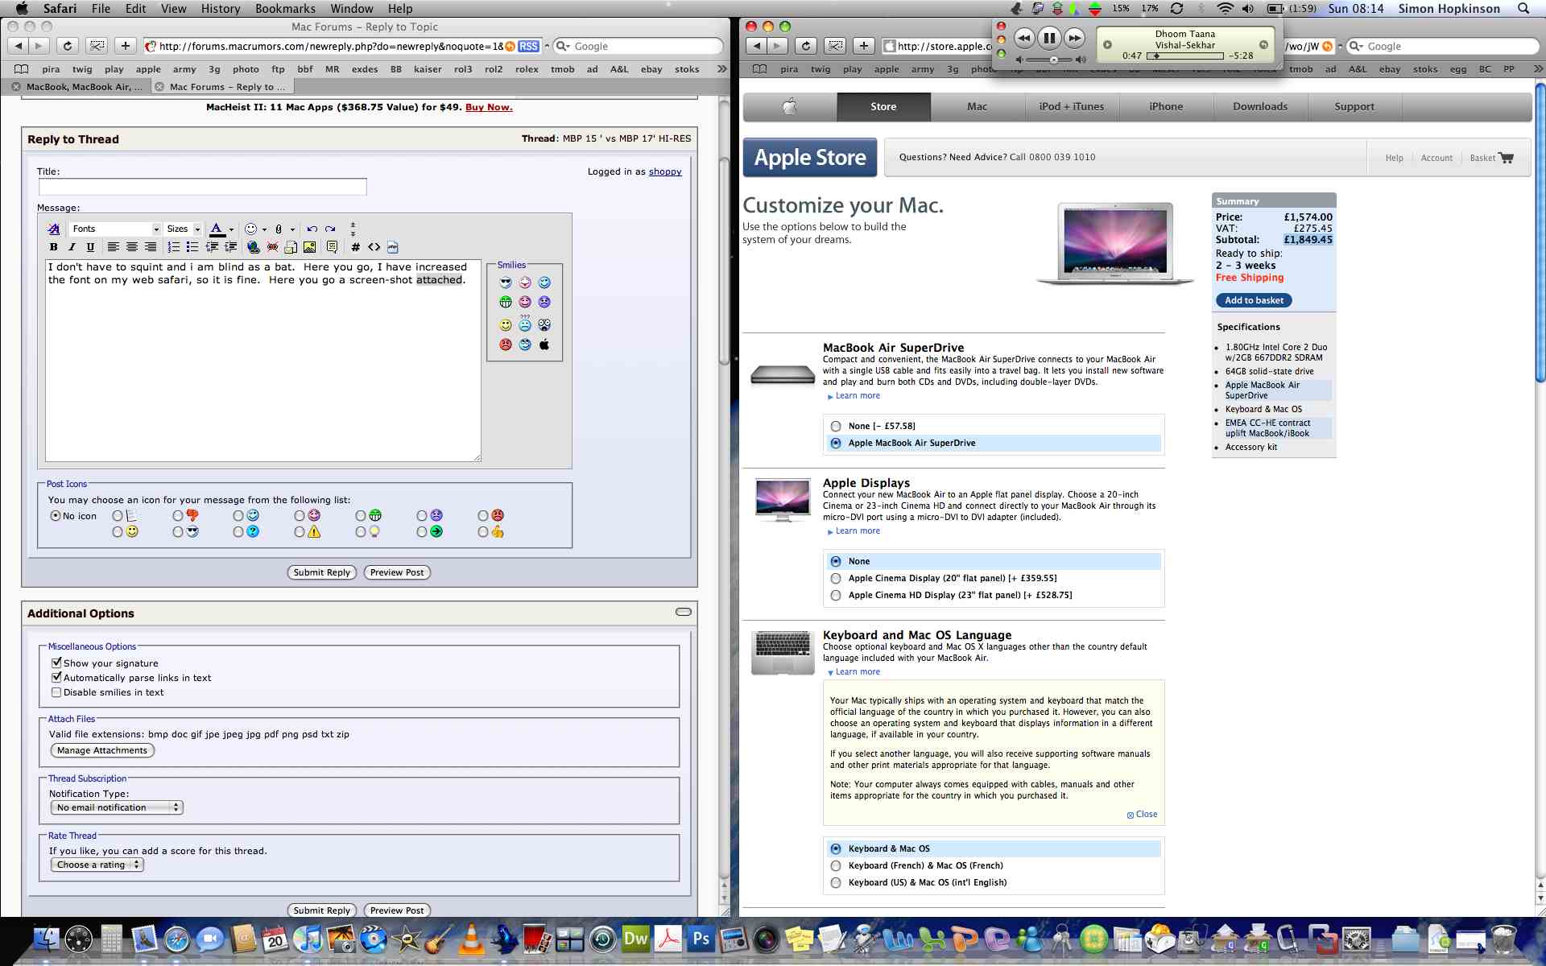Uncheck Show your signature
Image resolution: width=1546 pixels, height=966 pixels.
(x=56, y=663)
